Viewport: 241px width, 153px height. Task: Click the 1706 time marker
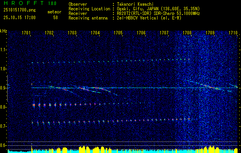coord(141,33)
